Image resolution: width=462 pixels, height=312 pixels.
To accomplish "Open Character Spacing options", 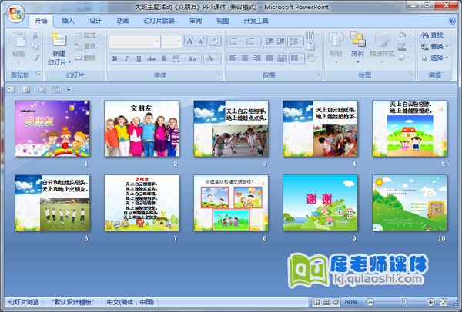I will [176, 59].
